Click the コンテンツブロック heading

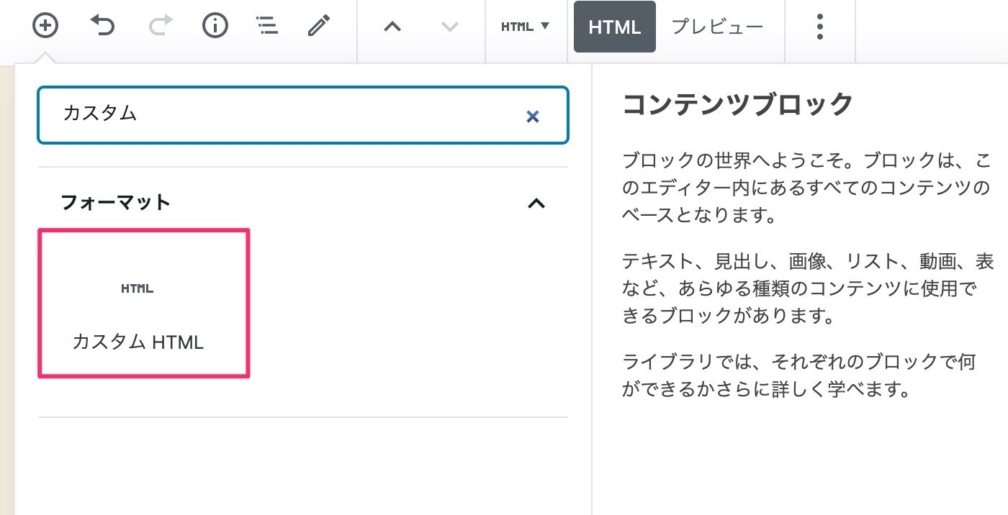[737, 105]
